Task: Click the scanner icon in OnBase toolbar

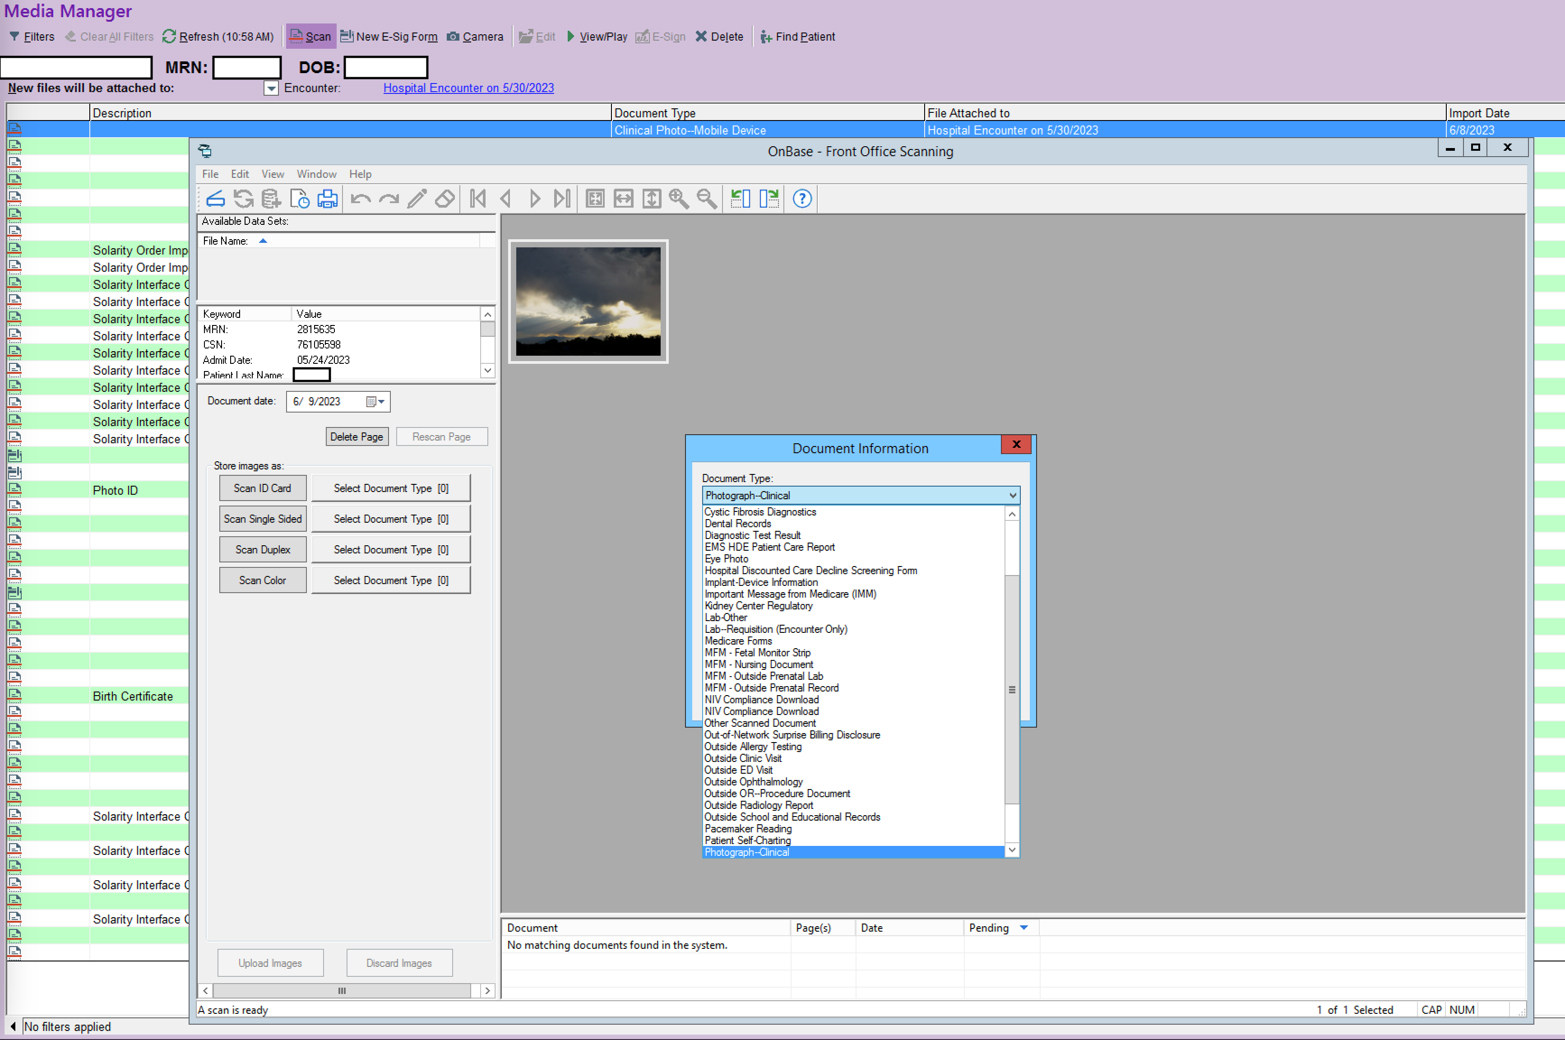Action: pos(216,199)
